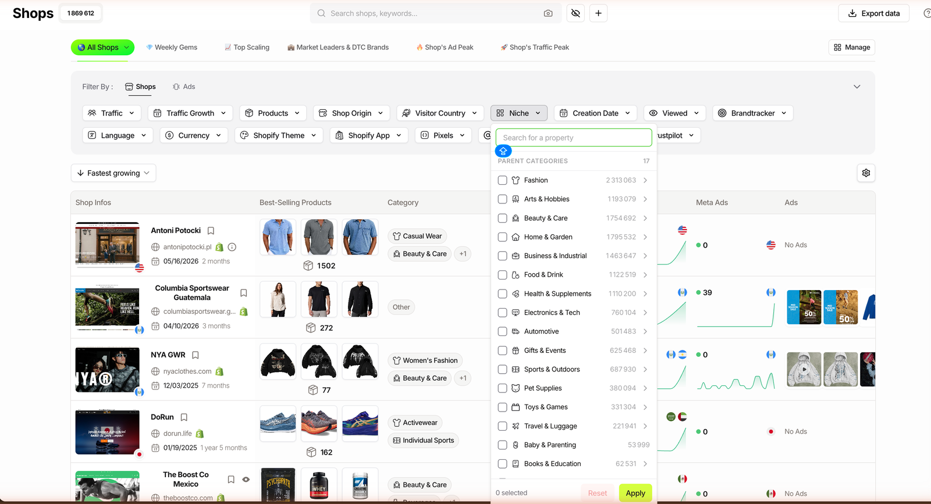Screen dimensions: 931x504
Task: Click the blue scroll-up icon in Niche panel
Action: [x=503, y=151]
